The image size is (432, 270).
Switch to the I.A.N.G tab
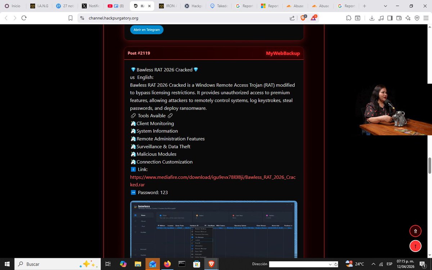(x=39, y=6)
